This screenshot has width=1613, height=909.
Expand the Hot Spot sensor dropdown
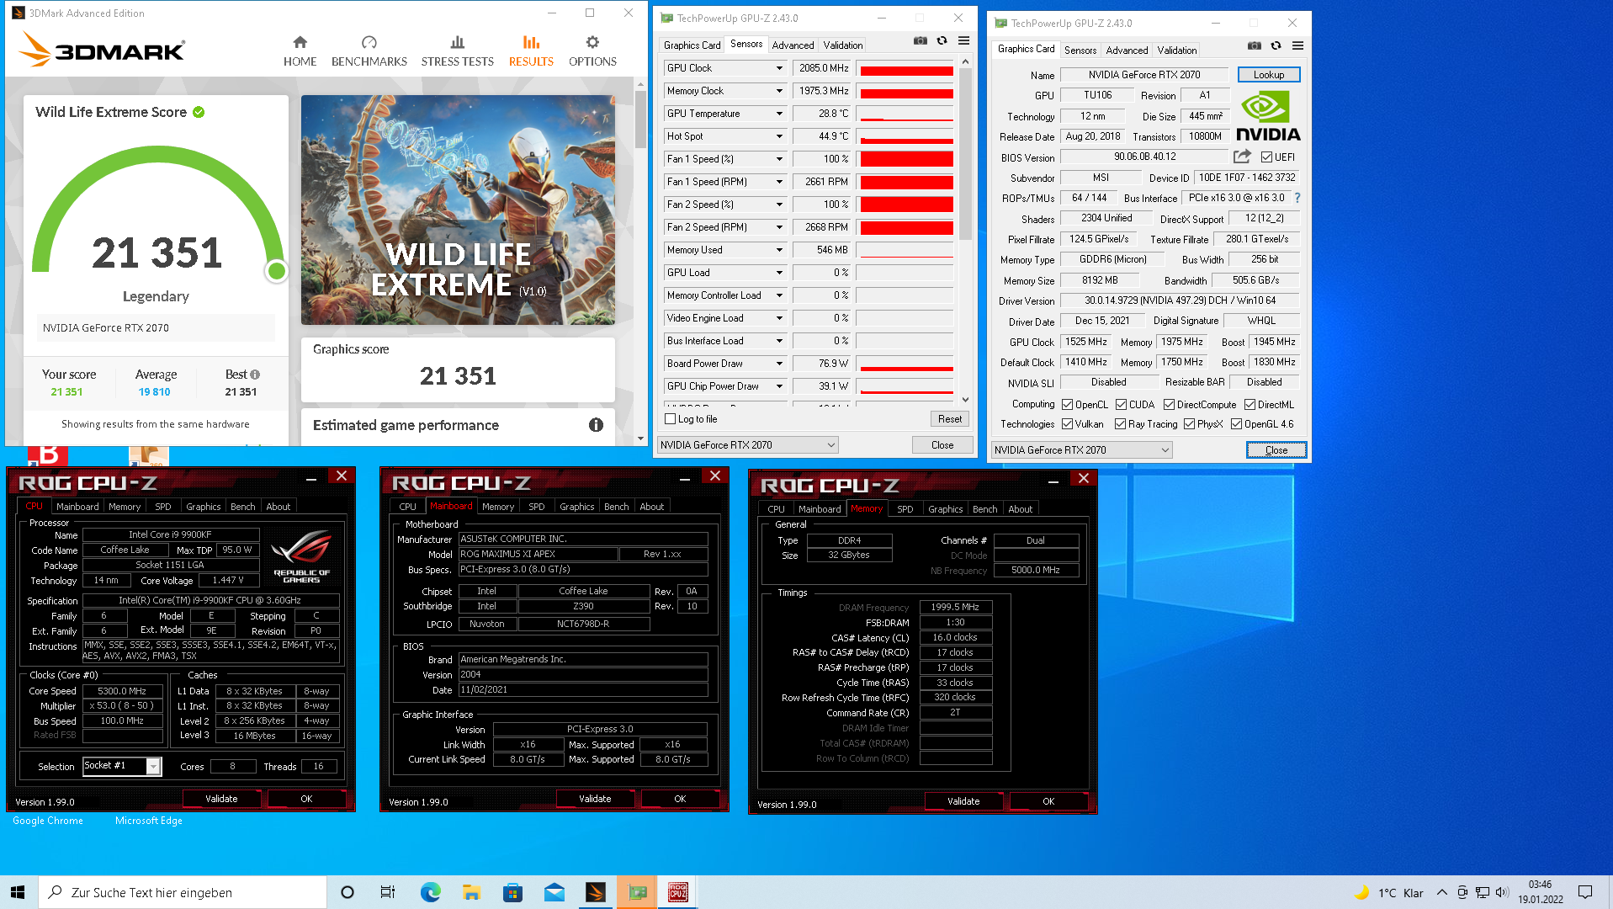(779, 136)
